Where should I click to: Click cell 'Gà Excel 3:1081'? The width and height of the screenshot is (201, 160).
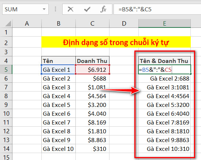165,87
